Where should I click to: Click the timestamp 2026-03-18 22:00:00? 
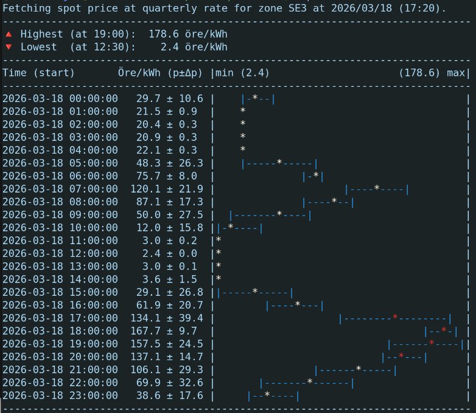coord(60,383)
